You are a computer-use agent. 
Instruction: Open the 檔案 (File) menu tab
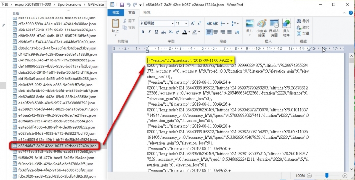116,13
